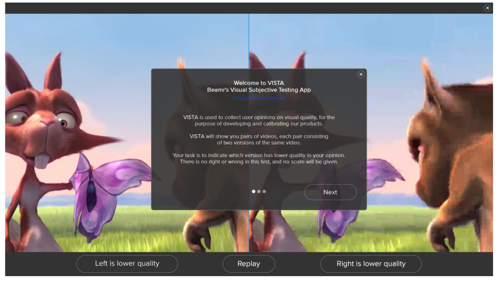503x283 pixels.
Task: Go to first welcome page dot
Action: 253,192
